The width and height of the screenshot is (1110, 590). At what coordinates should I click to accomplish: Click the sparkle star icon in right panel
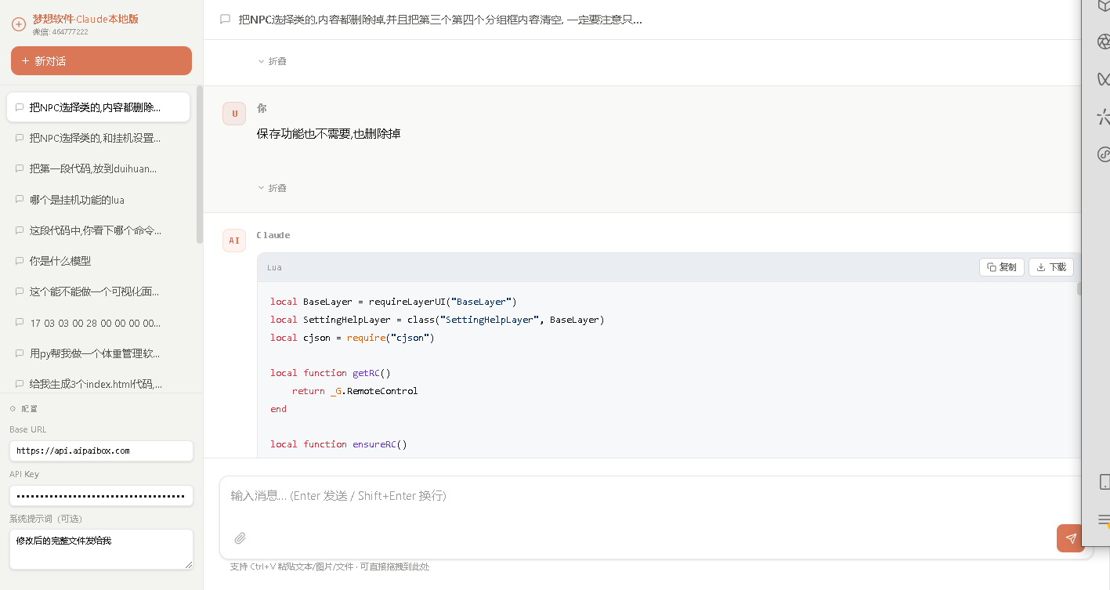[x=1103, y=117]
